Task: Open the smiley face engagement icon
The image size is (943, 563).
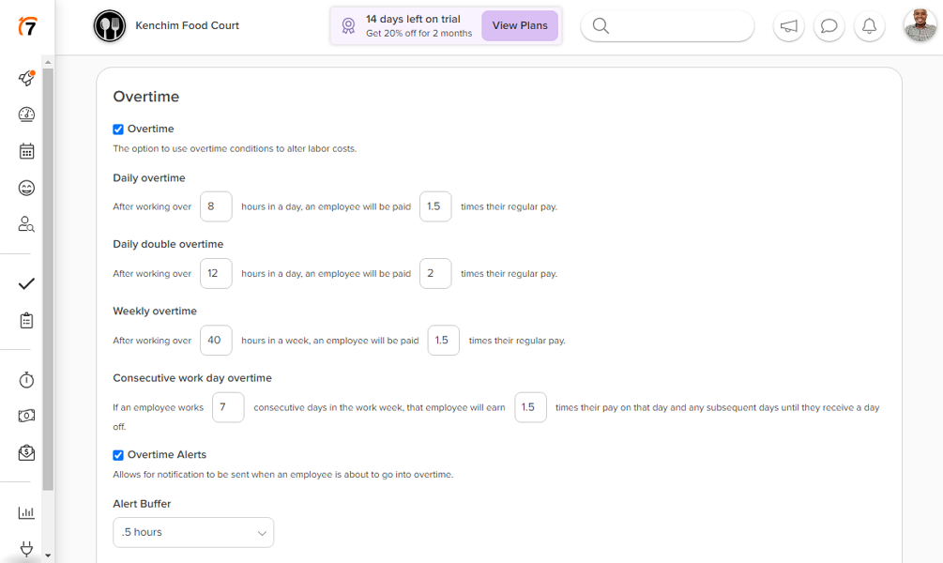Action: (26, 188)
